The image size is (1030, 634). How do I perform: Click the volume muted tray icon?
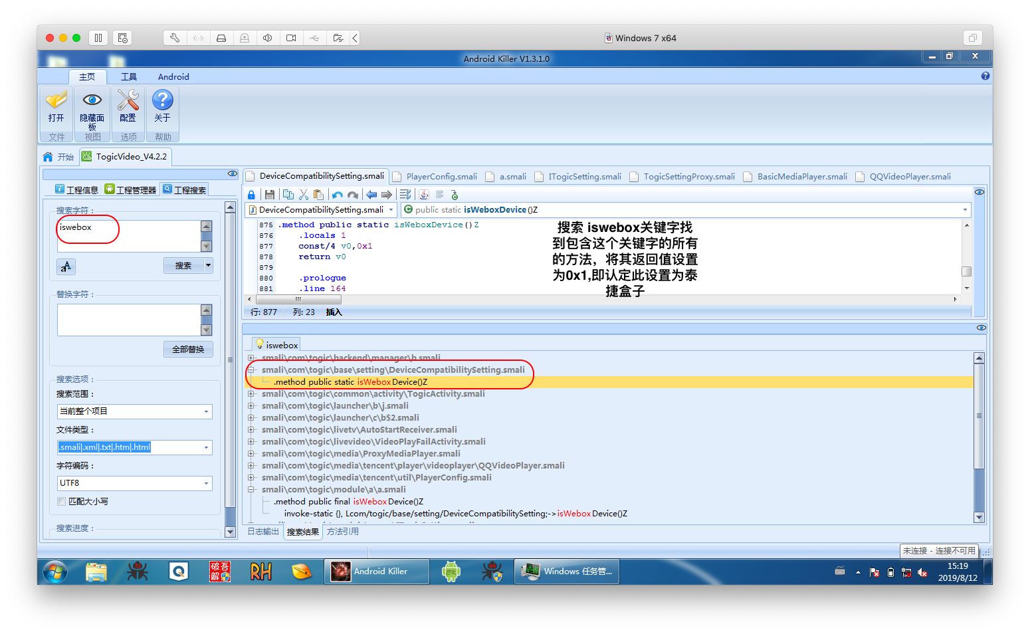(922, 572)
